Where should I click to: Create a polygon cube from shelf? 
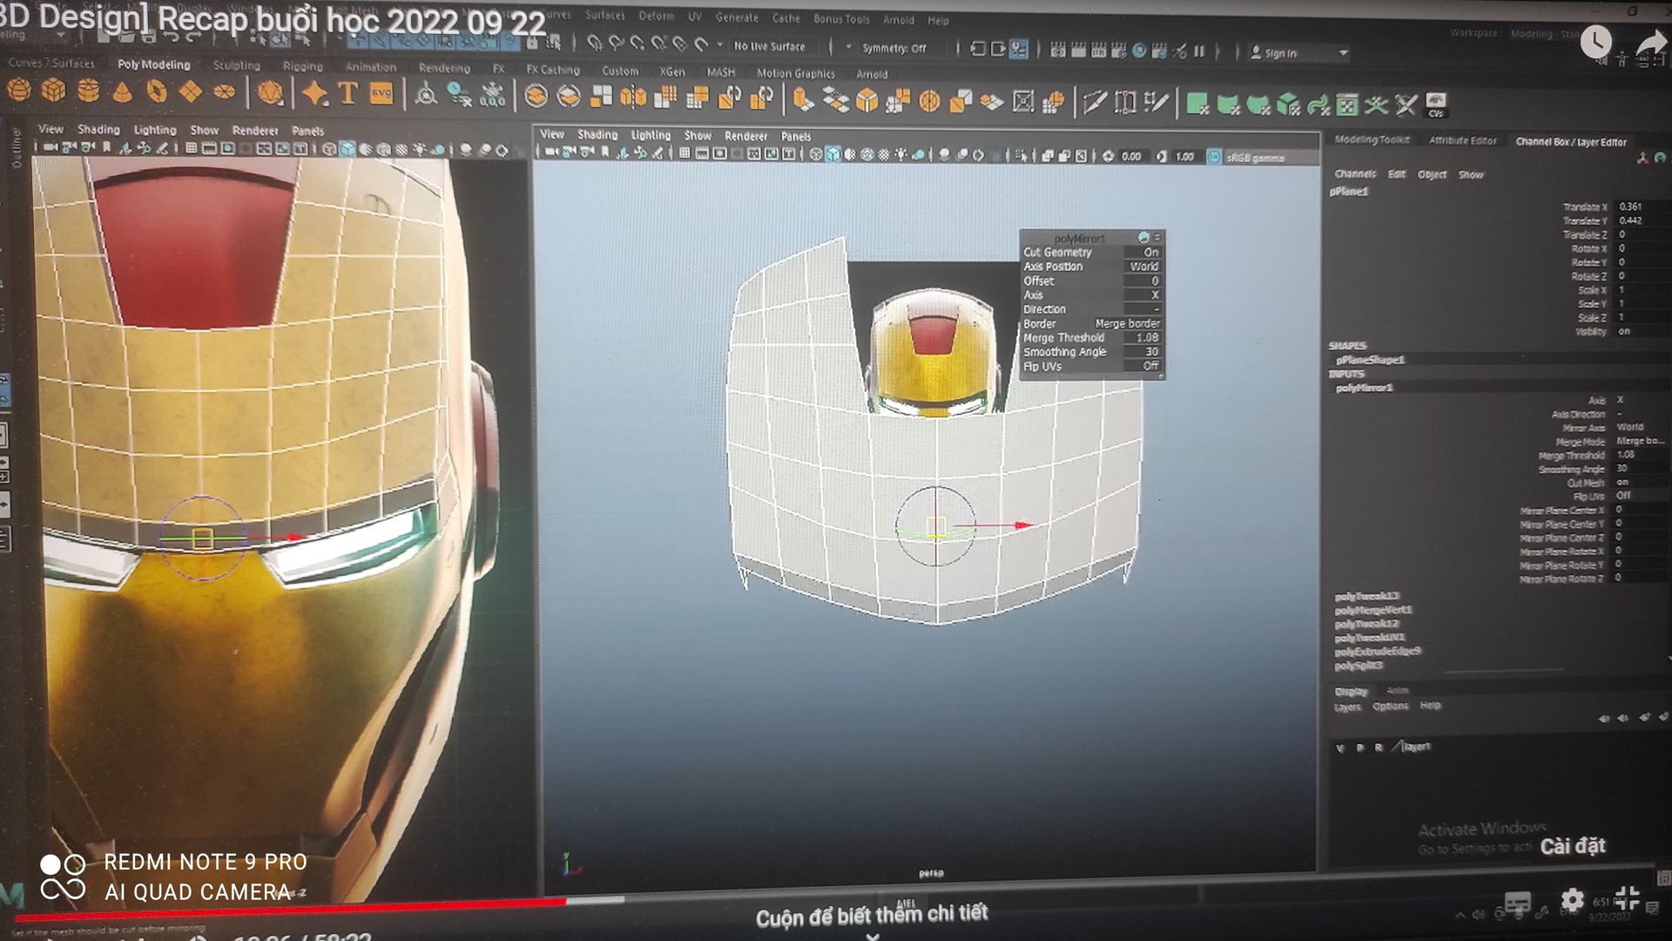click(54, 91)
